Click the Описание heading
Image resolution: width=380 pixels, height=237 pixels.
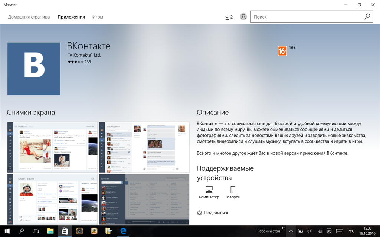point(213,113)
